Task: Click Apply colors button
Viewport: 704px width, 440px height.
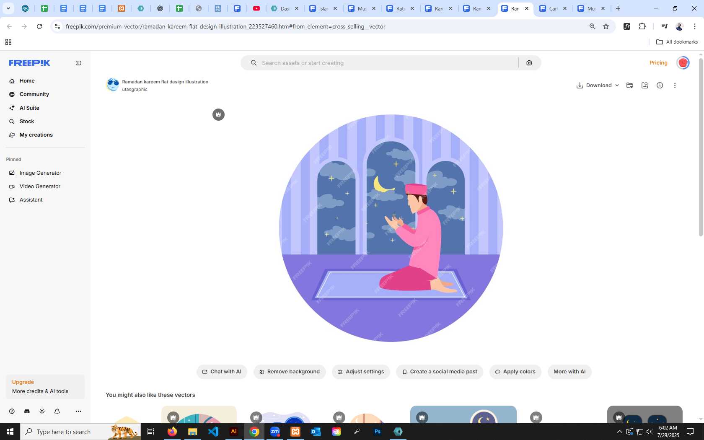Action: click(515, 372)
